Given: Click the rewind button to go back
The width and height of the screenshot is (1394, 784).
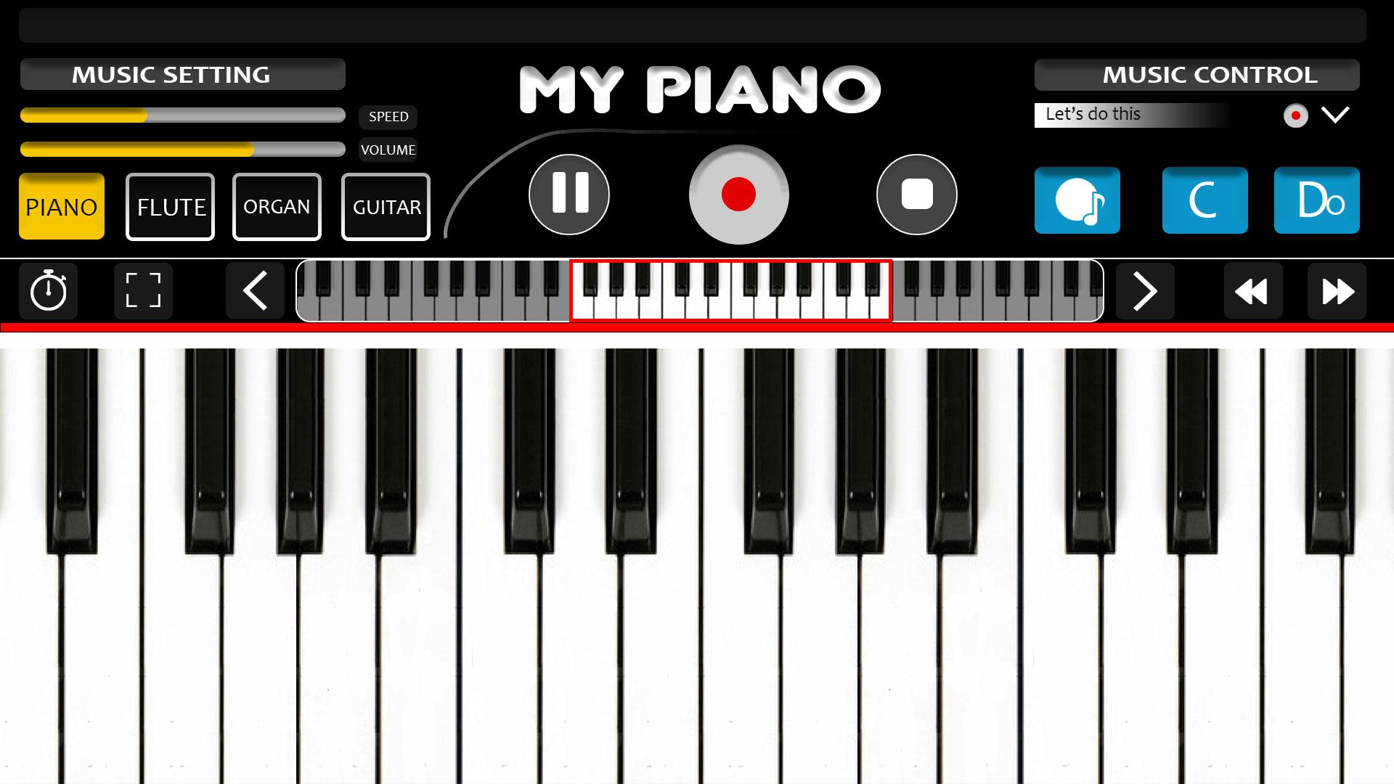Looking at the screenshot, I should click(x=1252, y=290).
